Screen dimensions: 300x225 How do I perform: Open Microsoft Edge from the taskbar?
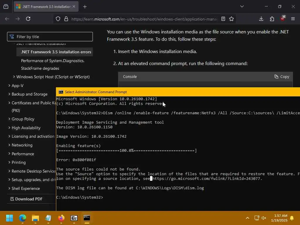click(22, 218)
